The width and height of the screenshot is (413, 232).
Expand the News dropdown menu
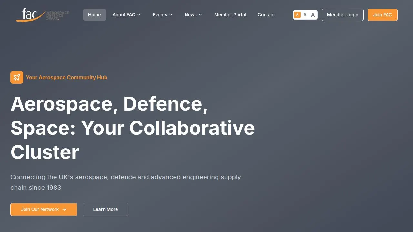coord(193,15)
